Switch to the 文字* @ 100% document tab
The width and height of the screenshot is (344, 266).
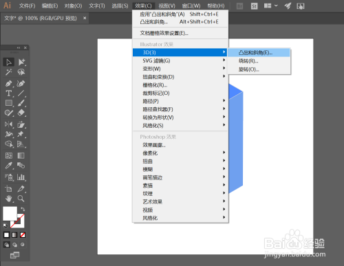[x=41, y=19]
